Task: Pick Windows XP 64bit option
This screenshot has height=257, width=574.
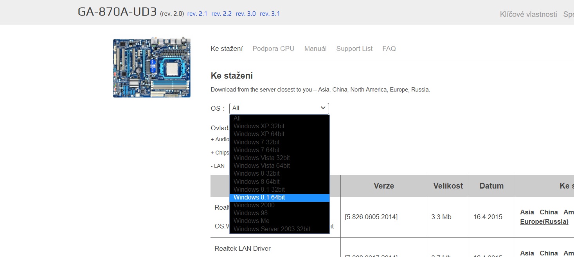Action: point(279,134)
